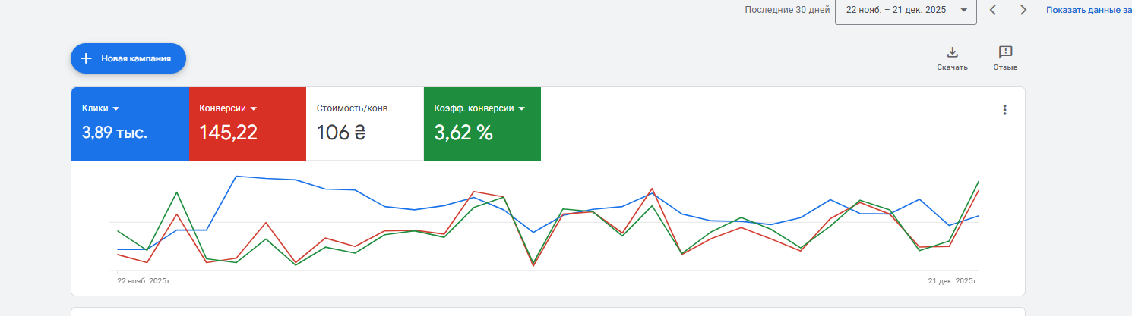Click the plus icon in Новая кампания

click(x=87, y=58)
